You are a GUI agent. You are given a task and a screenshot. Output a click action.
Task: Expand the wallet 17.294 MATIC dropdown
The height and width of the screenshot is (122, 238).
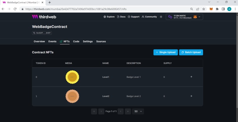184,17
